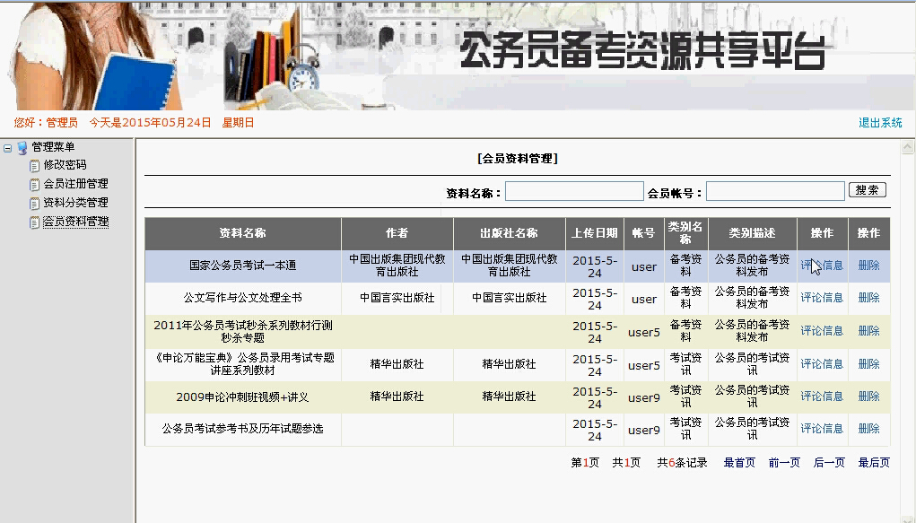
Task: Go to 后一页 in pagination
Action: [829, 463]
